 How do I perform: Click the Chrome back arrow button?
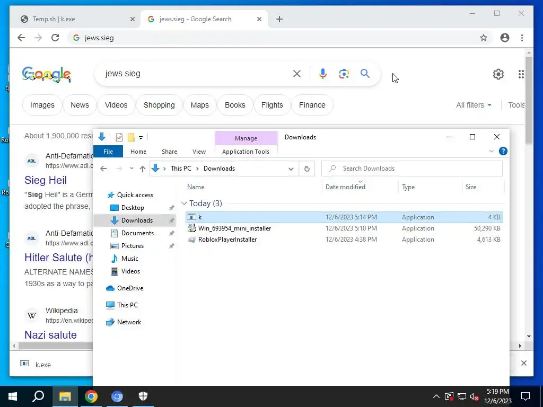click(21, 38)
